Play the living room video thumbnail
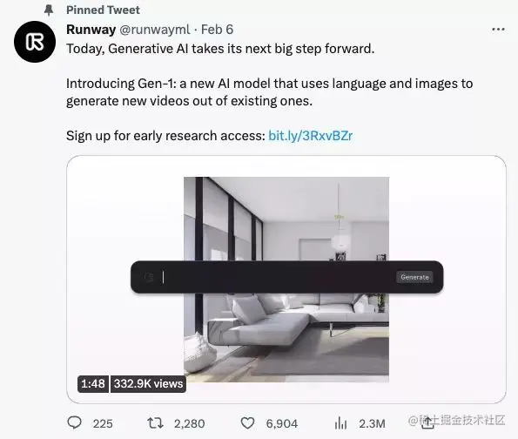 (286, 280)
